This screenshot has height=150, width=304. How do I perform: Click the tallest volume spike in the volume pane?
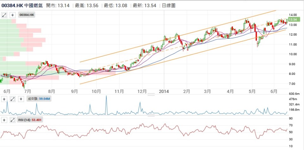click(106, 96)
